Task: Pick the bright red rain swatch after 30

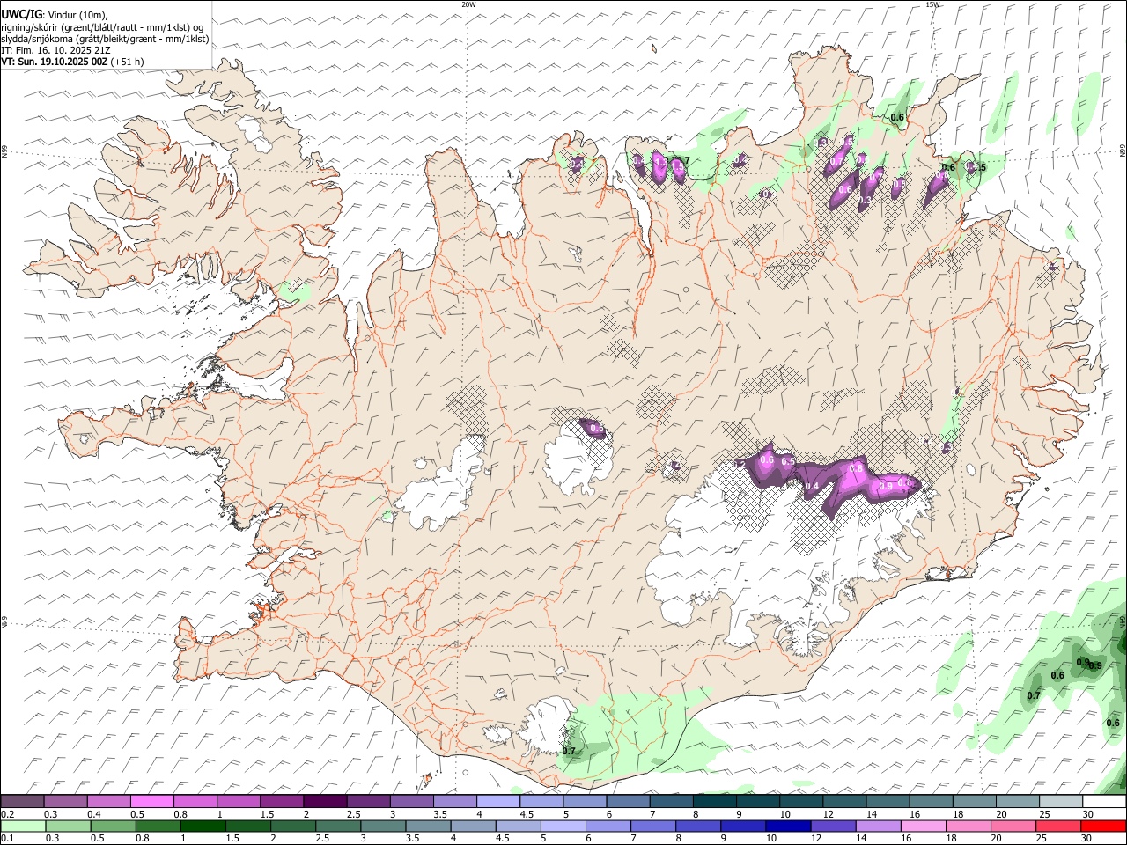Action: tap(1103, 827)
